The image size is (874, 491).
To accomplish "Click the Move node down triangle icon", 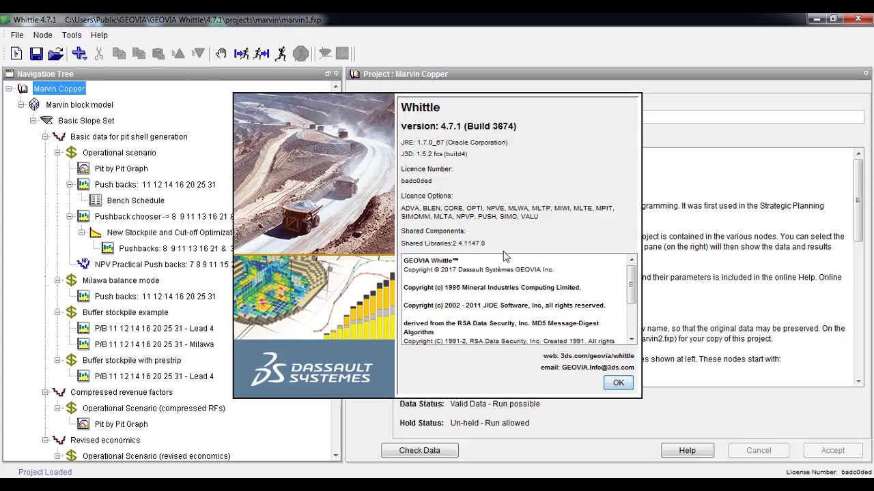I will (x=198, y=53).
